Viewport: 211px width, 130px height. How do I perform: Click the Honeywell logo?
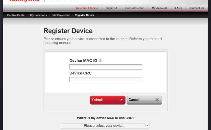pos(25,1)
